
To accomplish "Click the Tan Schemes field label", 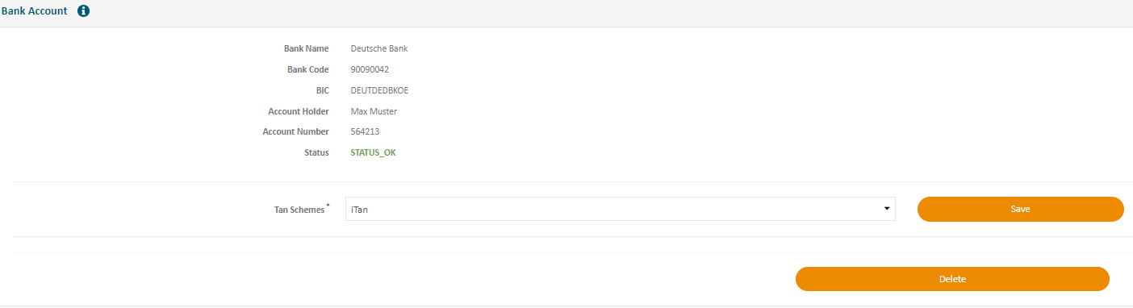I will [x=299, y=210].
